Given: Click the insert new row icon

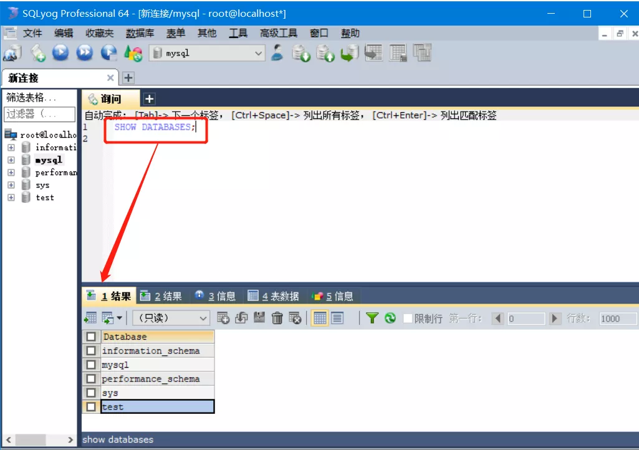Looking at the screenshot, I should (x=223, y=318).
